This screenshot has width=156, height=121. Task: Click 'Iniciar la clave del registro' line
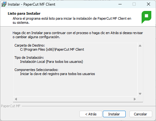[58, 74]
